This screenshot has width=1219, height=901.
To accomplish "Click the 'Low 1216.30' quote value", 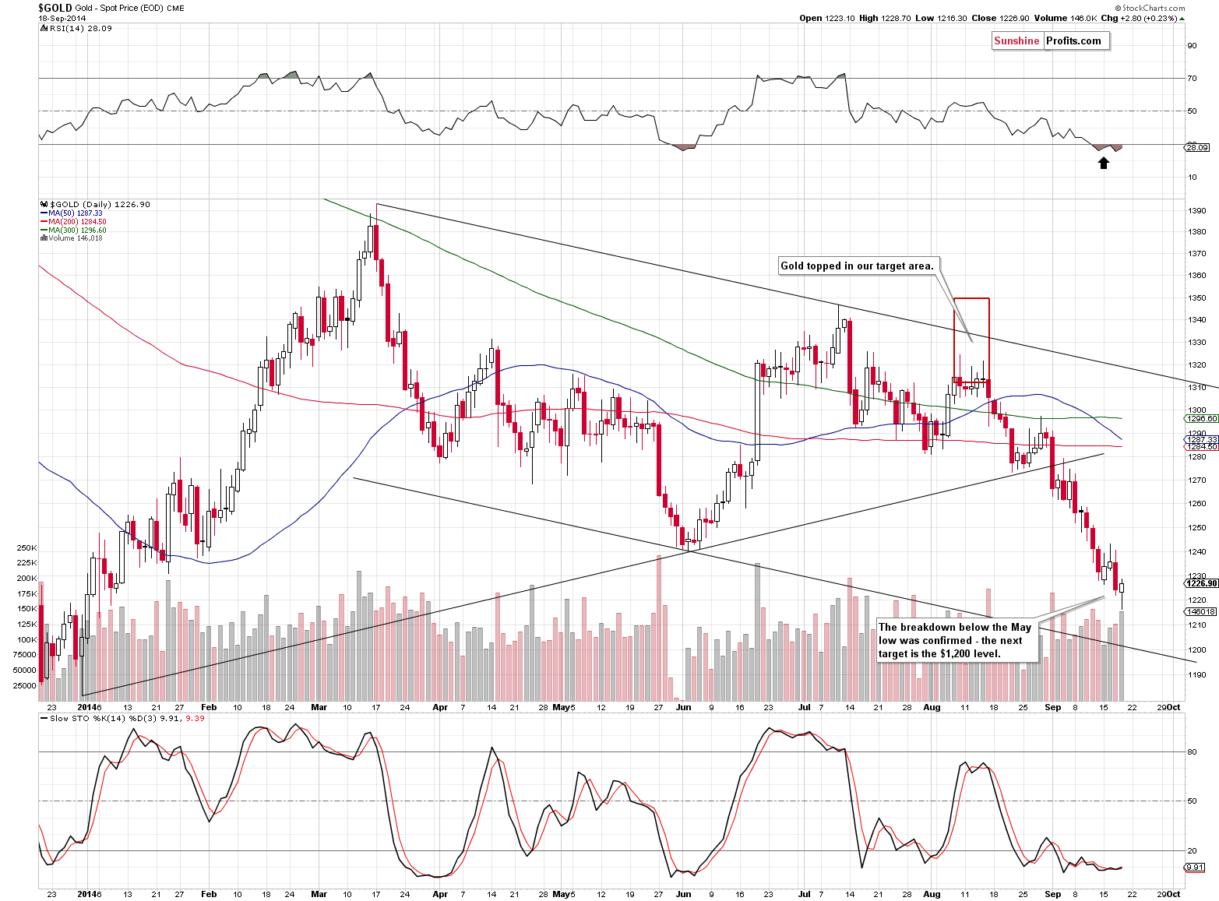I will pos(939,18).
